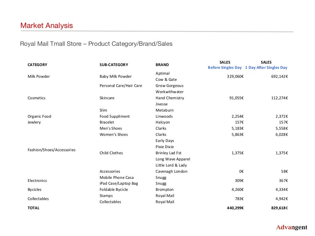The height and width of the screenshot is (236, 315).
Task: Click the Foldable Bycicle sub-category
Action: click(x=114, y=190)
